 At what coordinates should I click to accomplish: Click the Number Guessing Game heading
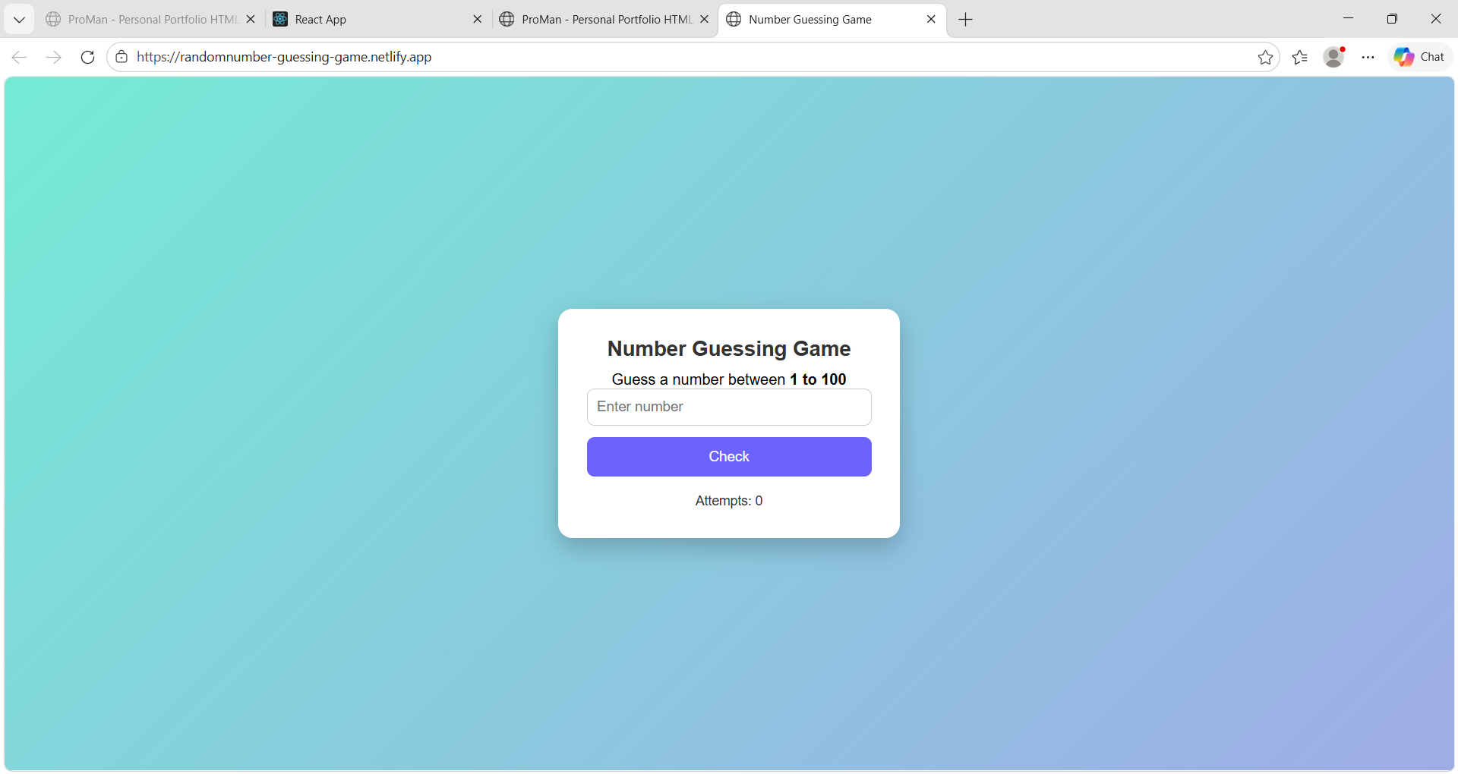tap(728, 348)
